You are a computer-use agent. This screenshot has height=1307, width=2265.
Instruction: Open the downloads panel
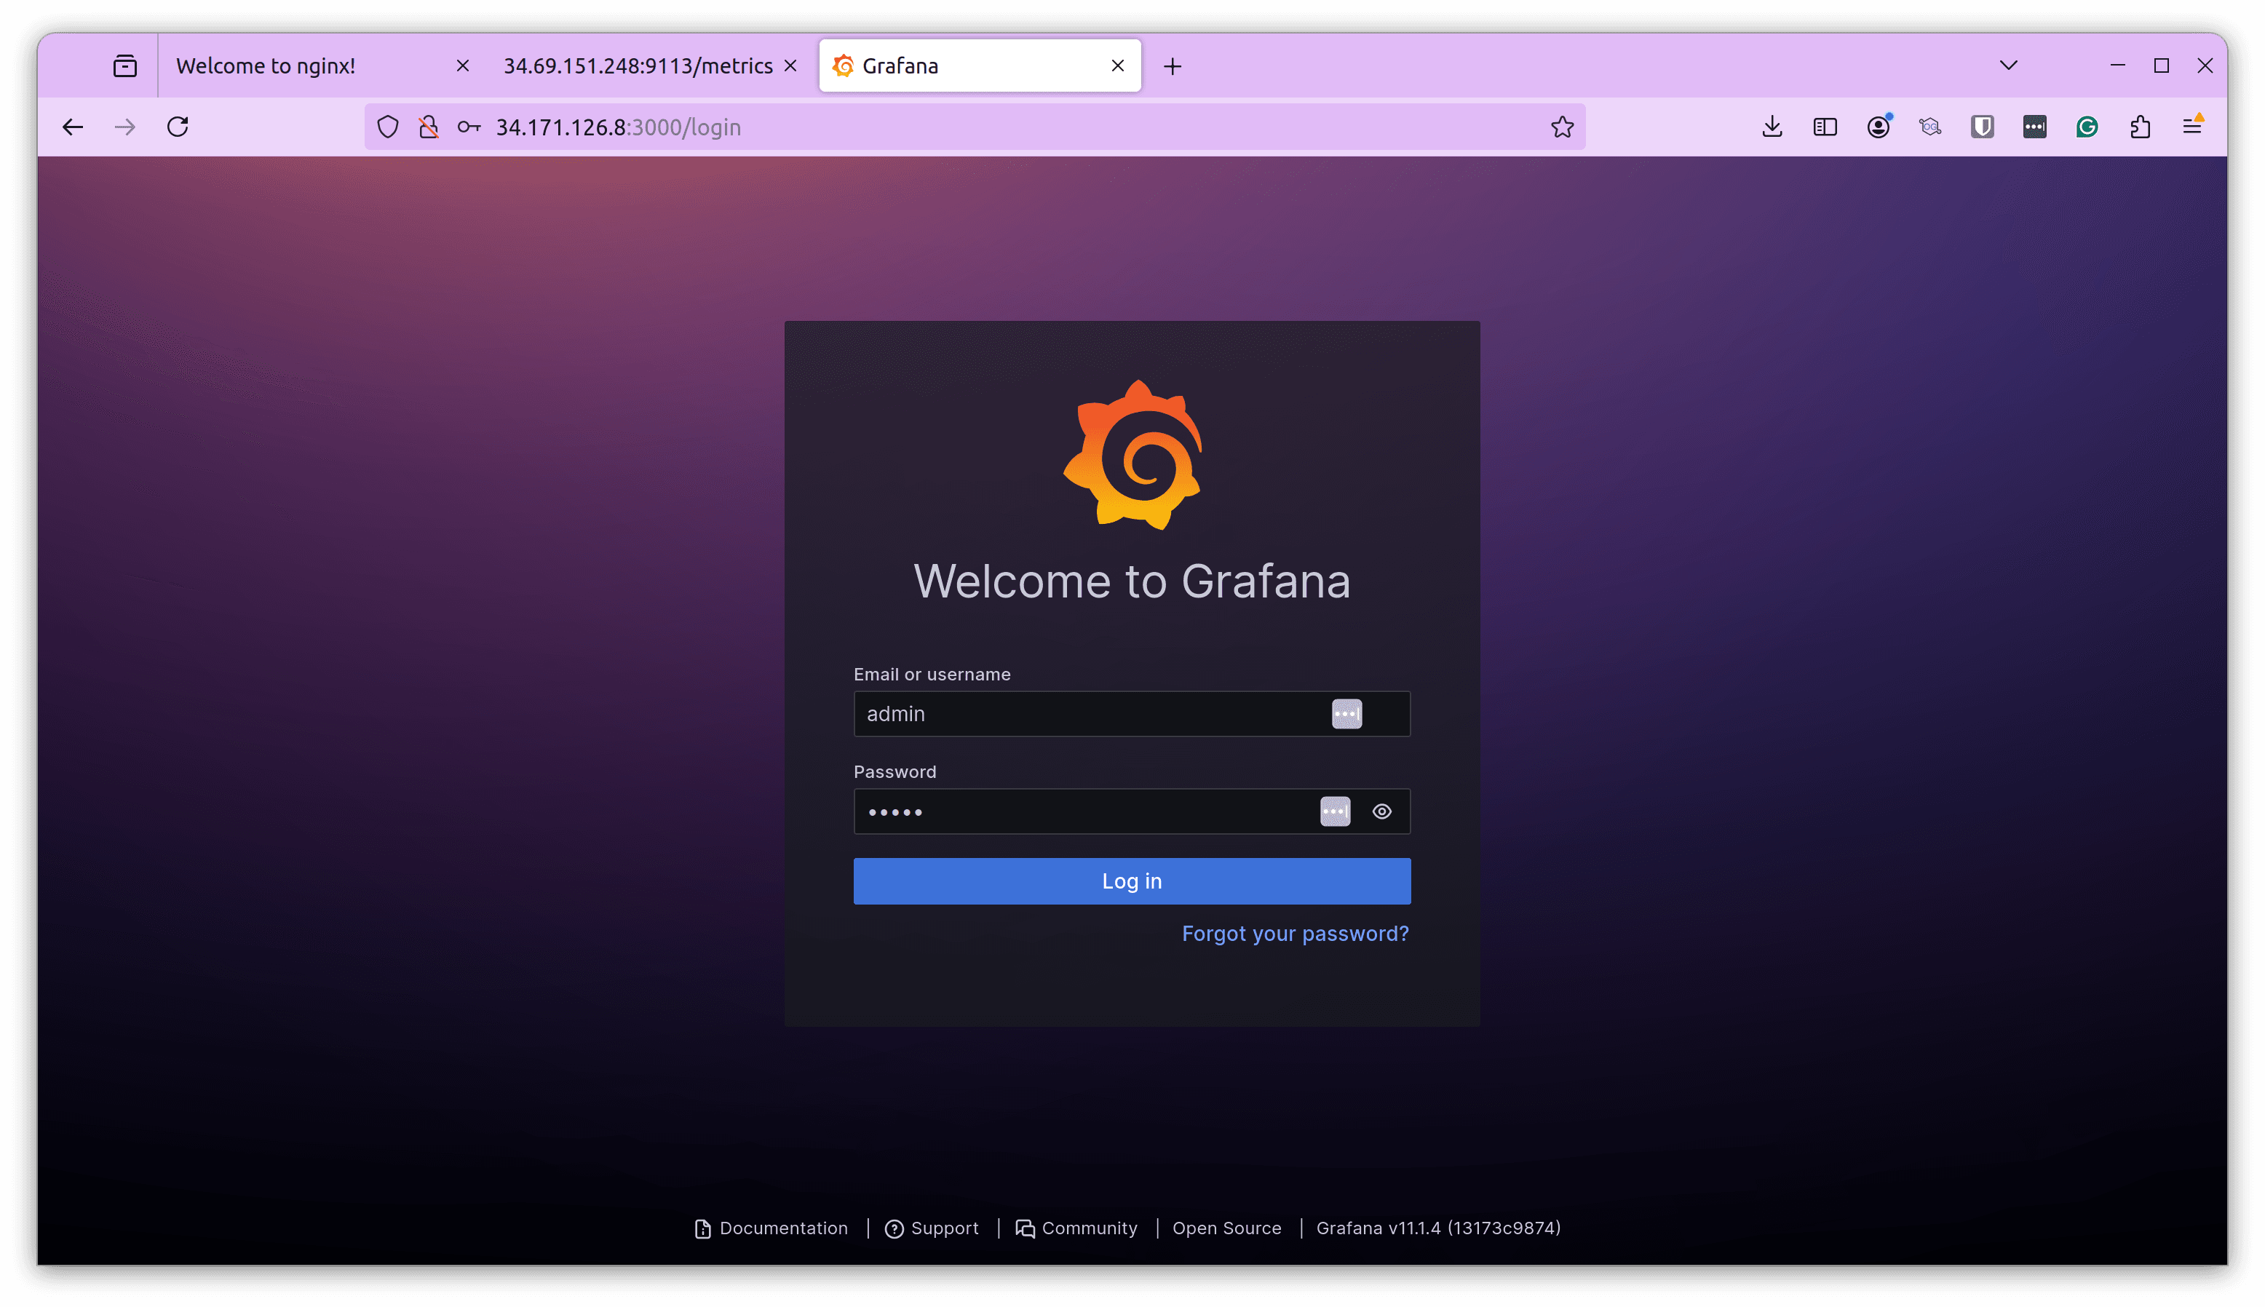tap(1772, 127)
